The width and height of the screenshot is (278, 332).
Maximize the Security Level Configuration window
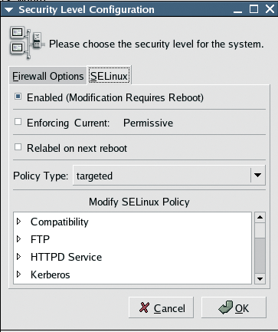click(x=253, y=9)
